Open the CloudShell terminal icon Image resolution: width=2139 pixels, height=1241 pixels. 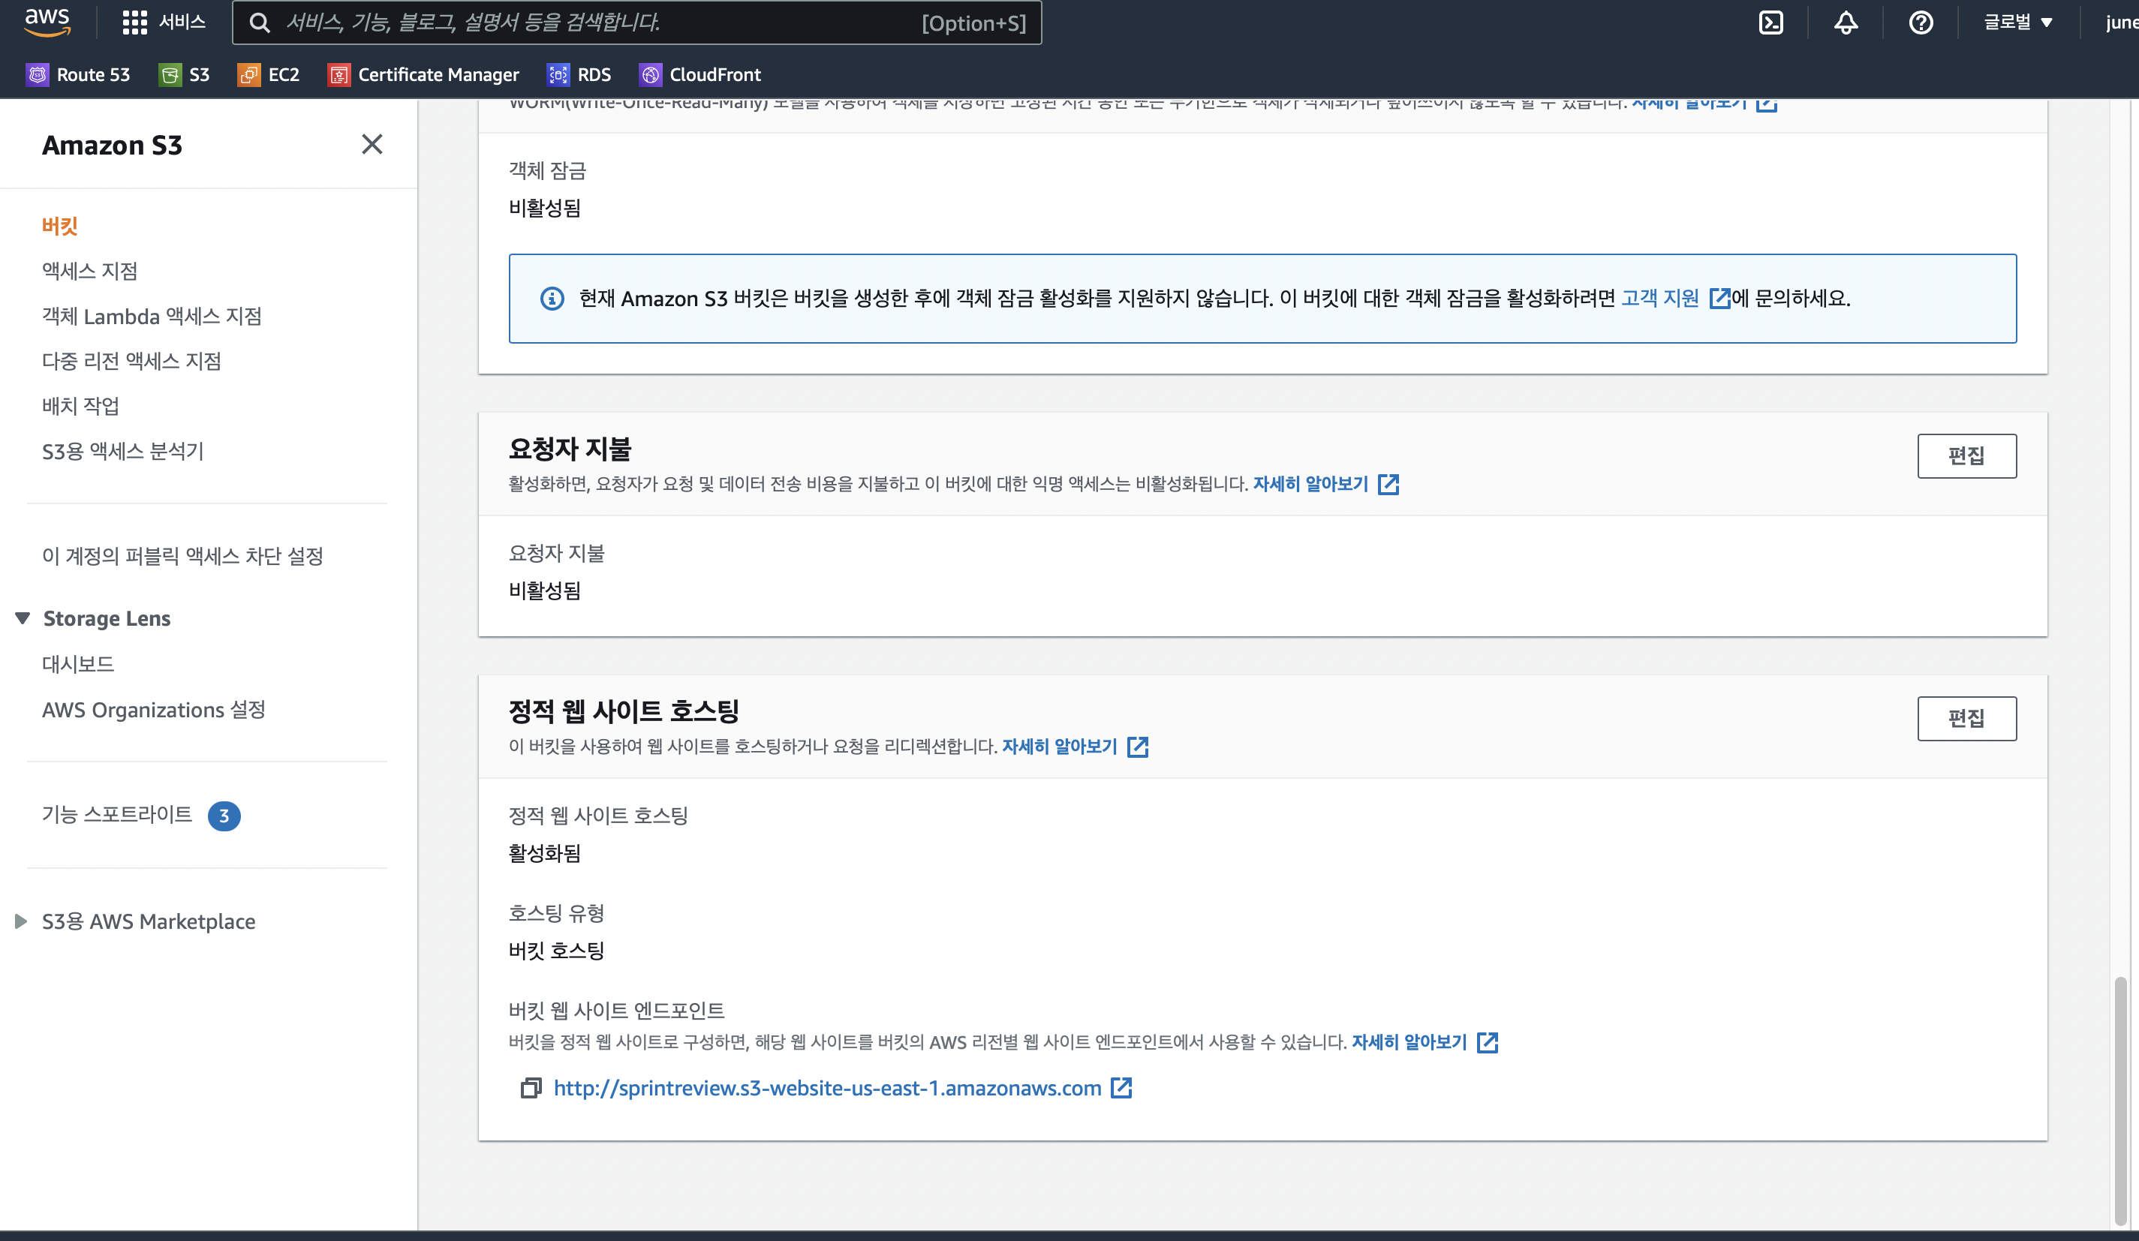[1770, 23]
